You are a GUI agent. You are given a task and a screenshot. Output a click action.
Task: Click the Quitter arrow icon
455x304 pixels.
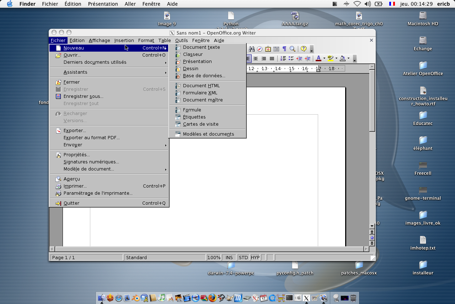click(x=58, y=203)
